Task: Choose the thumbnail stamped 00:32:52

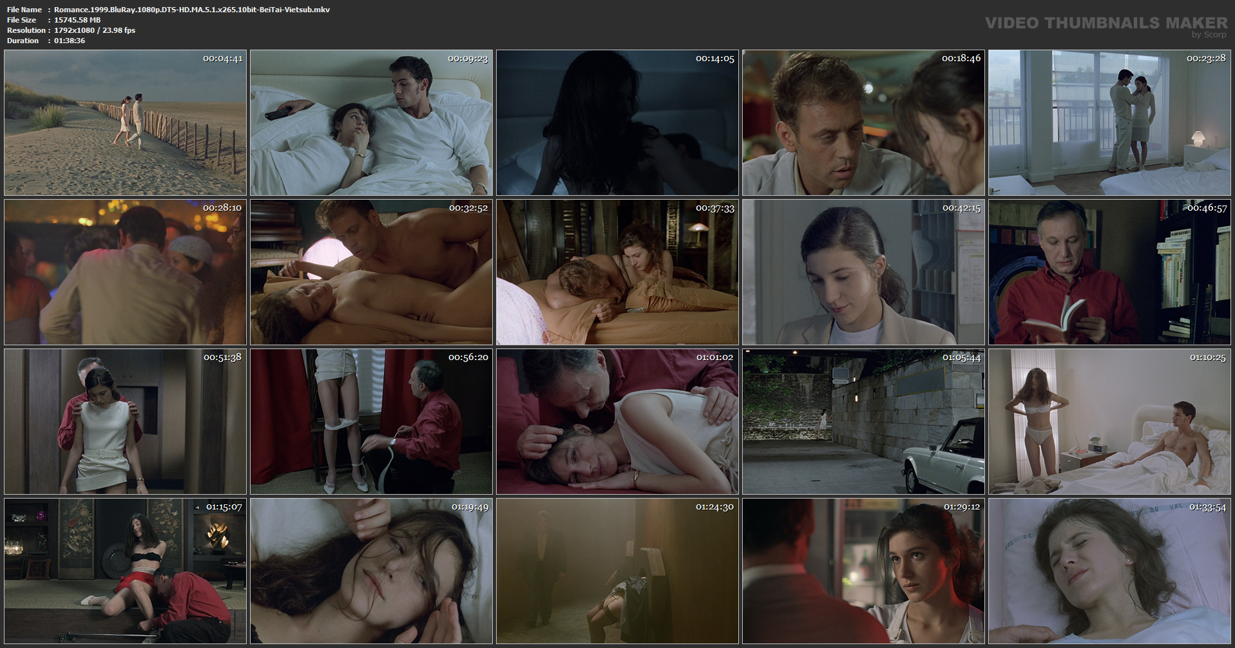Action: [371, 272]
